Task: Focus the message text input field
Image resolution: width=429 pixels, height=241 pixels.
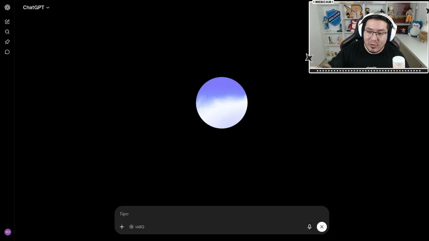Action: coord(222,214)
